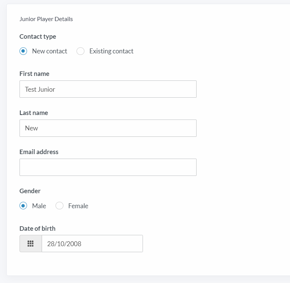
Task: Focus the empty Email address input box
Action: tap(108, 167)
